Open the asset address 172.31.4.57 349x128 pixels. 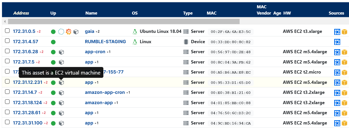(x=26, y=42)
